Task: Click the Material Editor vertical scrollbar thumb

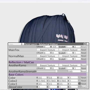Action: click(x=87, y=69)
